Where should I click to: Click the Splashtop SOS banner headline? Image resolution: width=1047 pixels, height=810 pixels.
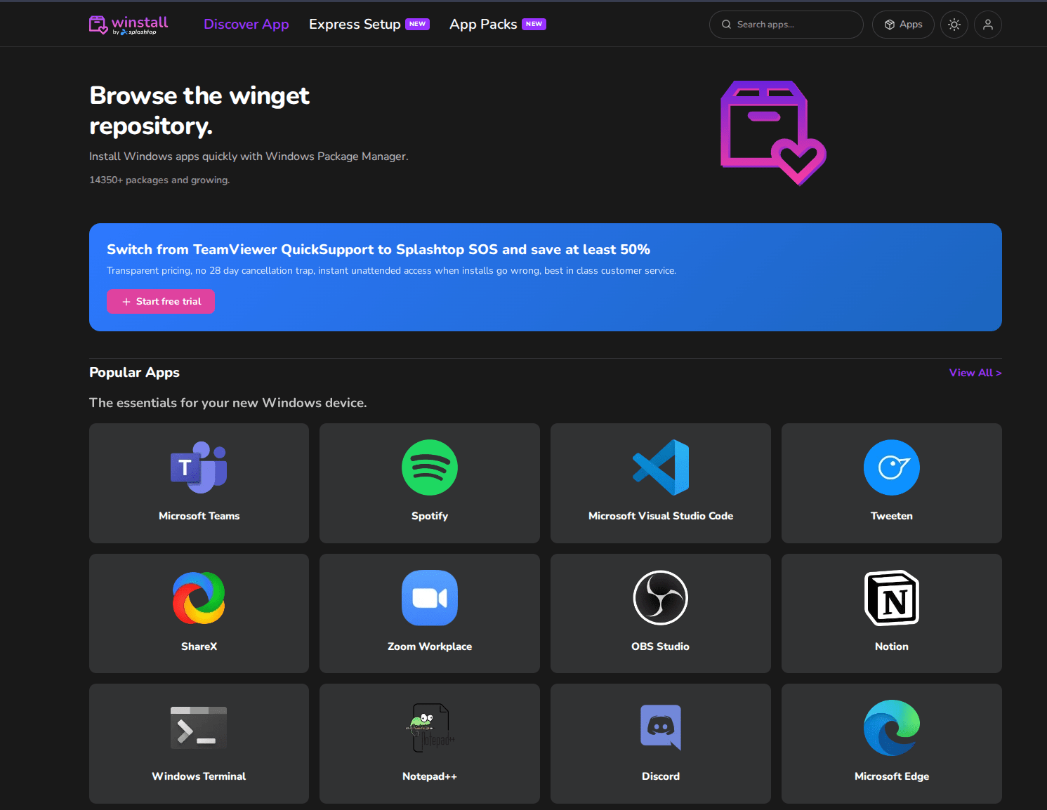(378, 249)
